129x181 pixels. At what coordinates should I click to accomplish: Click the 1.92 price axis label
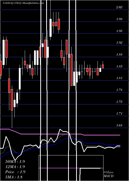(119, 43)
